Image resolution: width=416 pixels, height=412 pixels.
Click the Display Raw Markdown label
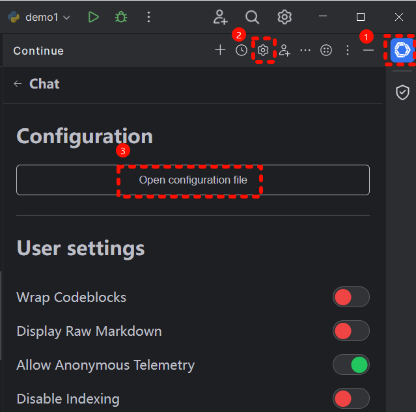tap(89, 331)
